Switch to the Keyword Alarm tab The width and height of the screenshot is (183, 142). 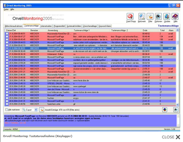[x=105, y=26]
